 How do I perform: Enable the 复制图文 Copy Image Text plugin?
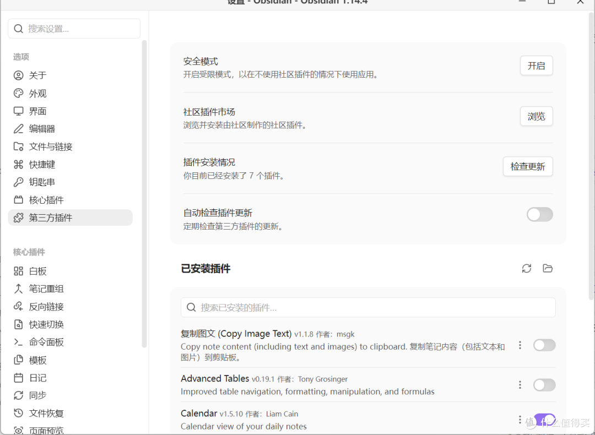click(544, 345)
